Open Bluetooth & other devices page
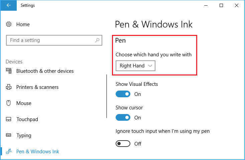This screenshot has height=160, width=245. (x=45, y=71)
